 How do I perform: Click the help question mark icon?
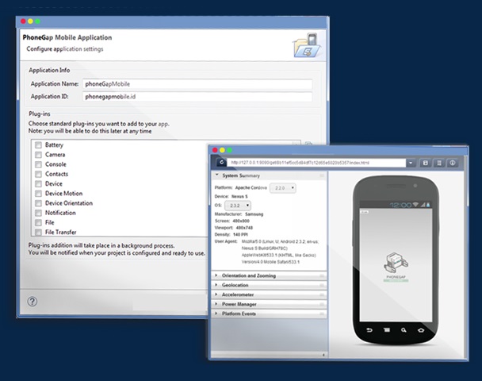[x=33, y=302]
